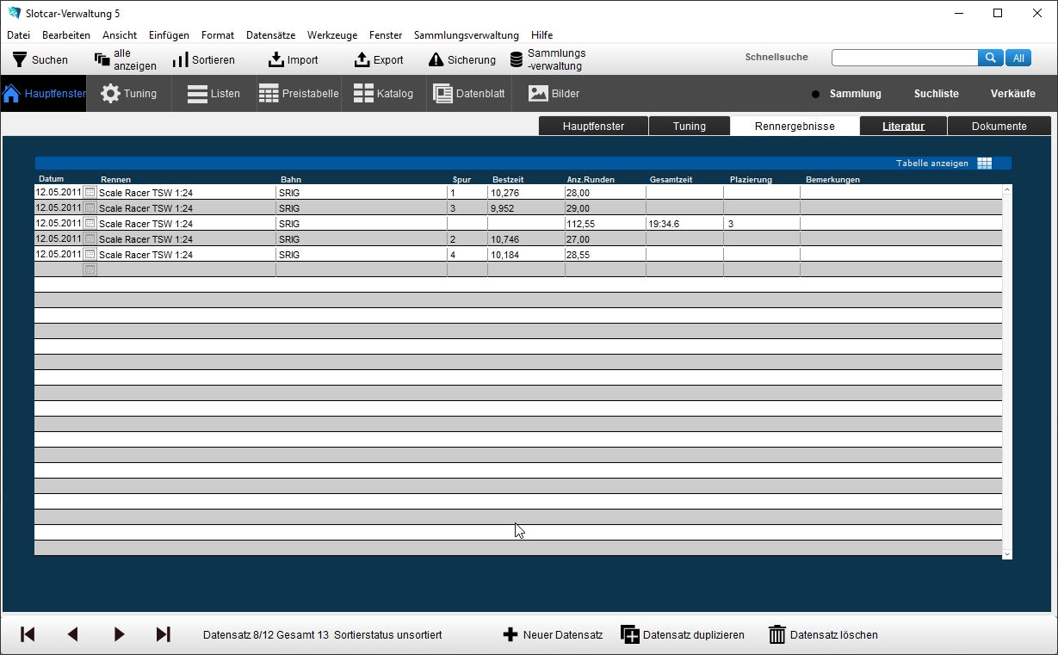
Task: Open the Tuning gear section
Action: (111, 94)
